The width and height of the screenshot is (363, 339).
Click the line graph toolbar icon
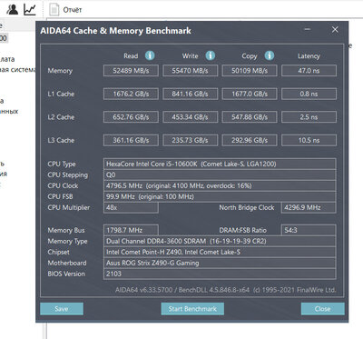click(x=30, y=9)
